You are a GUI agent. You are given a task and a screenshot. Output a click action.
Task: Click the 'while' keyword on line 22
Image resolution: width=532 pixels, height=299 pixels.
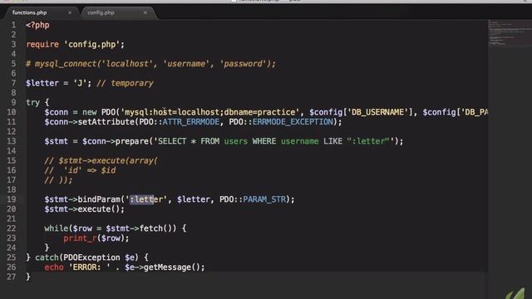tap(57, 228)
